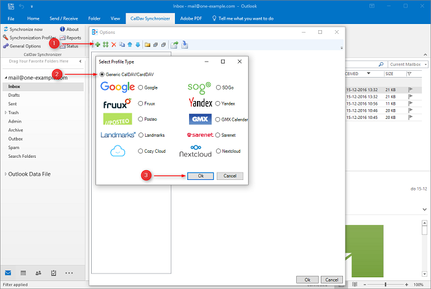
Task: Expand the Outlook Data File node
Action: [x=6, y=174]
